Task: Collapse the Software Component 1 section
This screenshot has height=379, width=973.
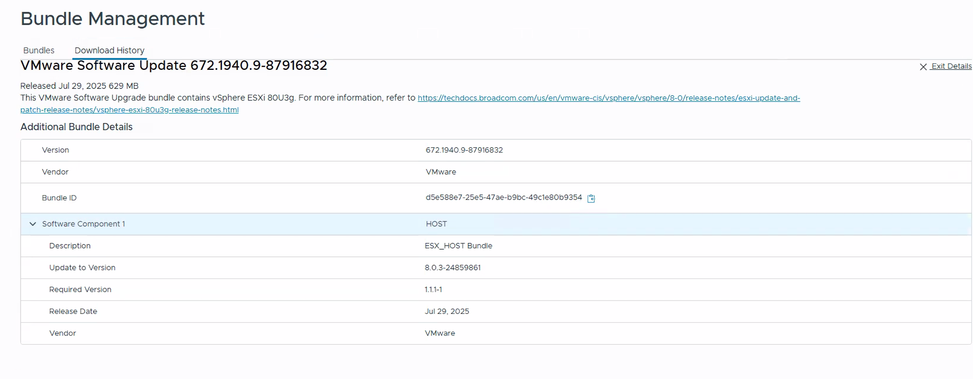Action: point(33,224)
